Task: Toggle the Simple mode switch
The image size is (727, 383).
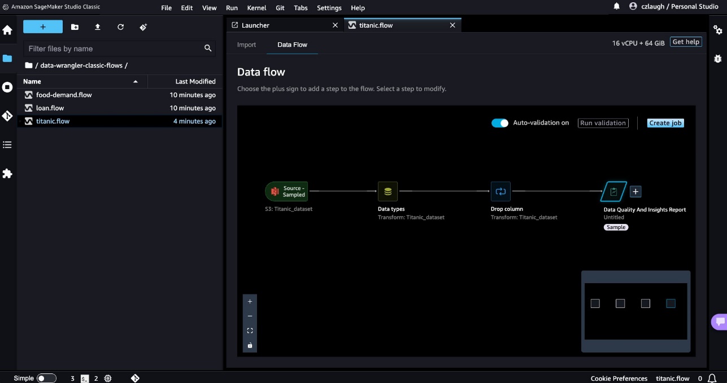Action: click(x=46, y=378)
